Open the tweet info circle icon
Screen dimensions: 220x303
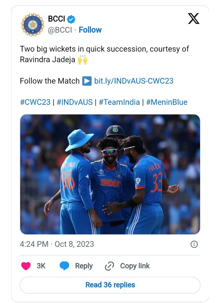[194, 244]
